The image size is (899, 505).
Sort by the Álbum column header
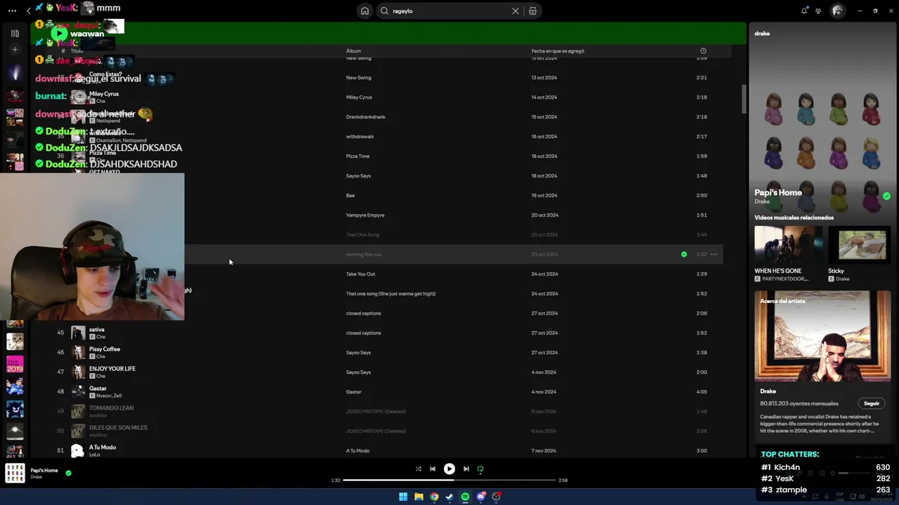click(x=353, y=50)
